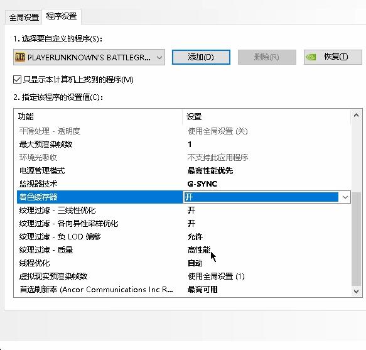Click 开 value for 三线性优化
The width and height of the screenshot is (366, 350).
(x=191, y=211)
